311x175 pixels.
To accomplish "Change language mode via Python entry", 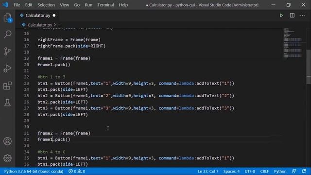I will (280, 171).
